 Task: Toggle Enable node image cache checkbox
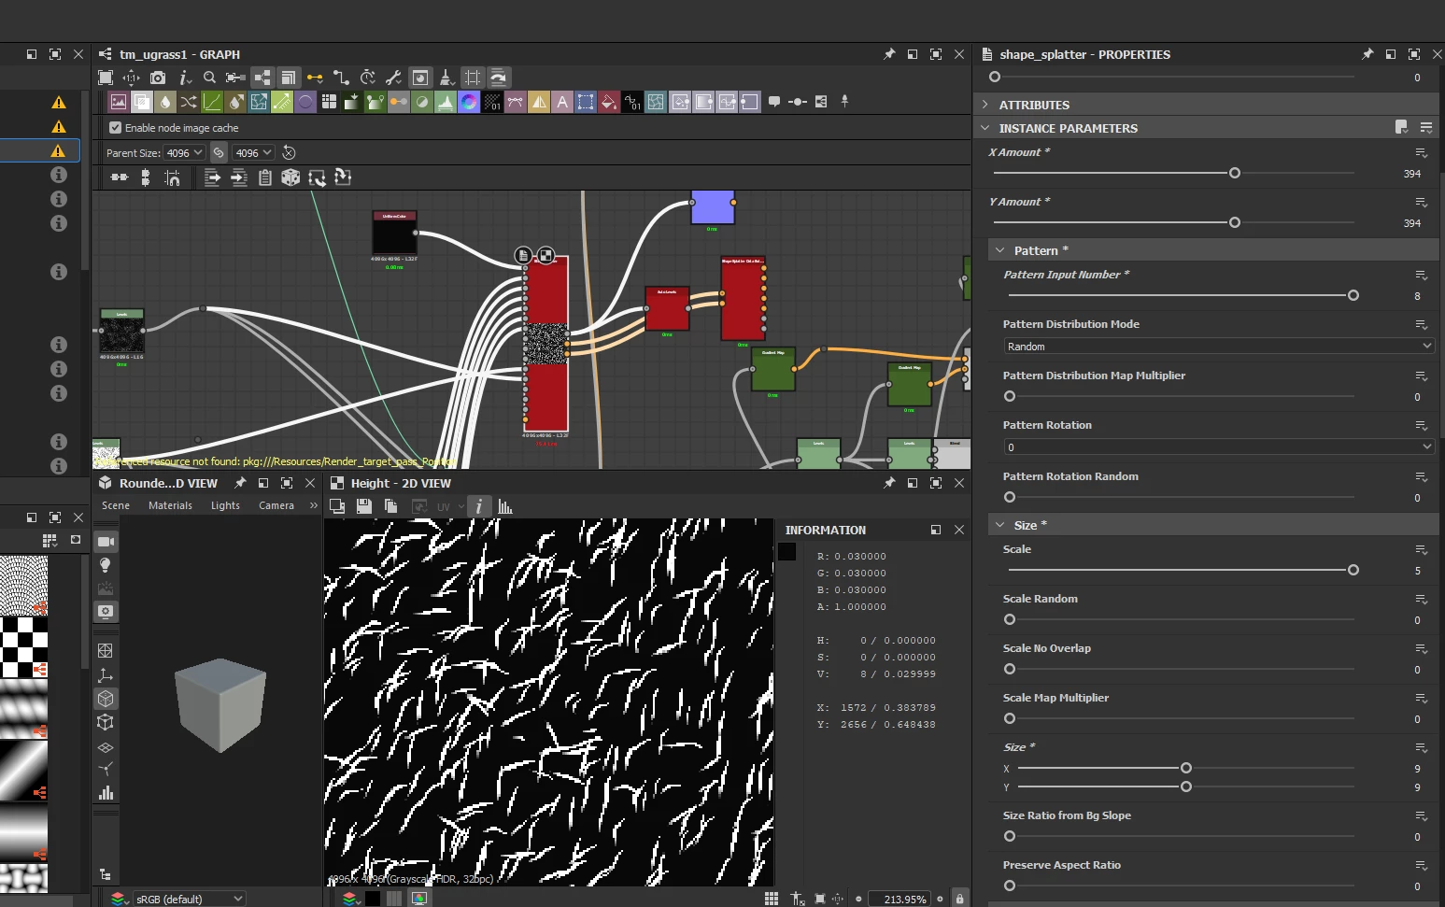116,128
